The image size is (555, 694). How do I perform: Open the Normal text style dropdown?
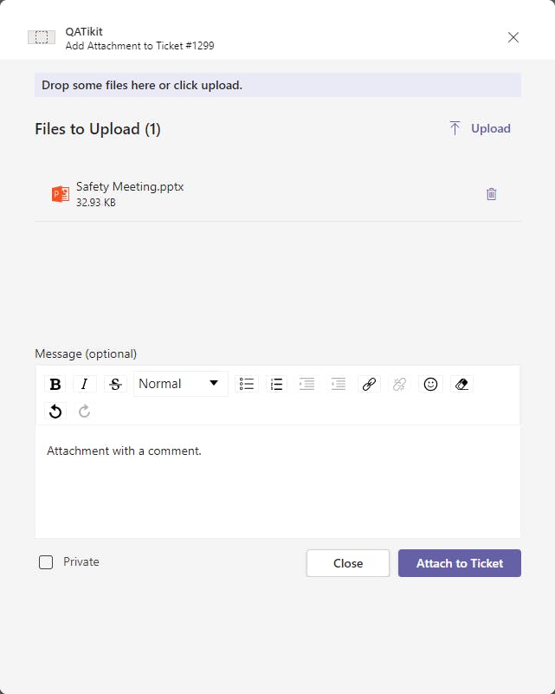[x=180, y=384]
